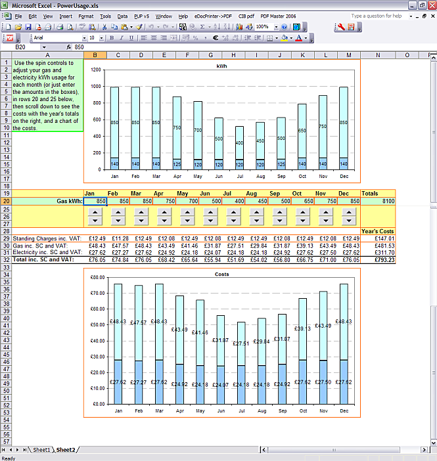Open the File menu
This screenshot has width=437, height=461.
[x=18, y=16]
